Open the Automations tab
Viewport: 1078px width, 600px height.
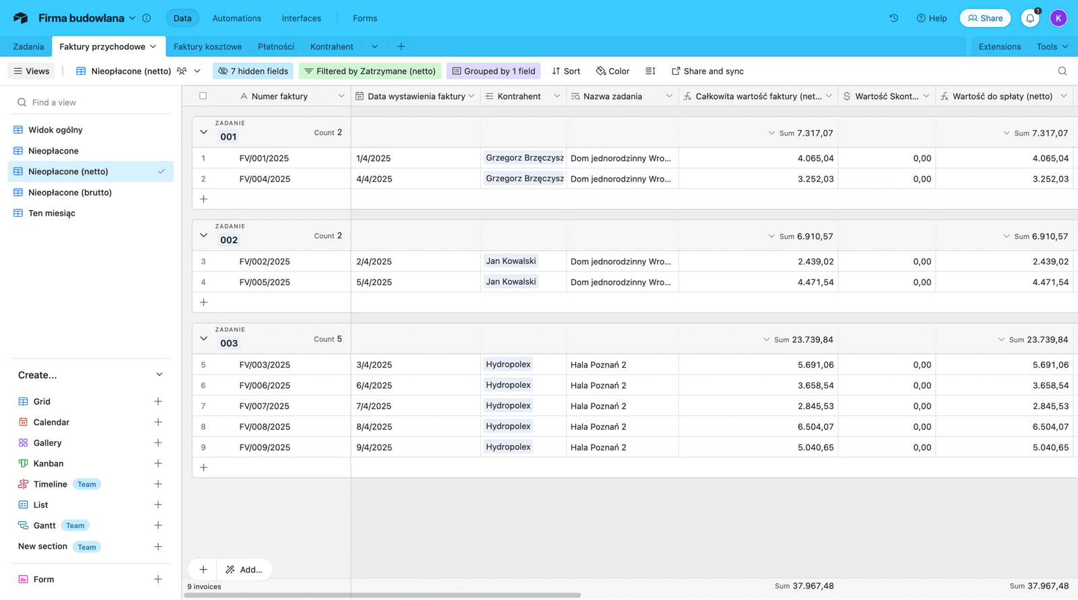coord(236,18)
